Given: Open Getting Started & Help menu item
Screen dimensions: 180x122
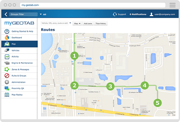Looking at the screenshot, I should click(19, 31).
